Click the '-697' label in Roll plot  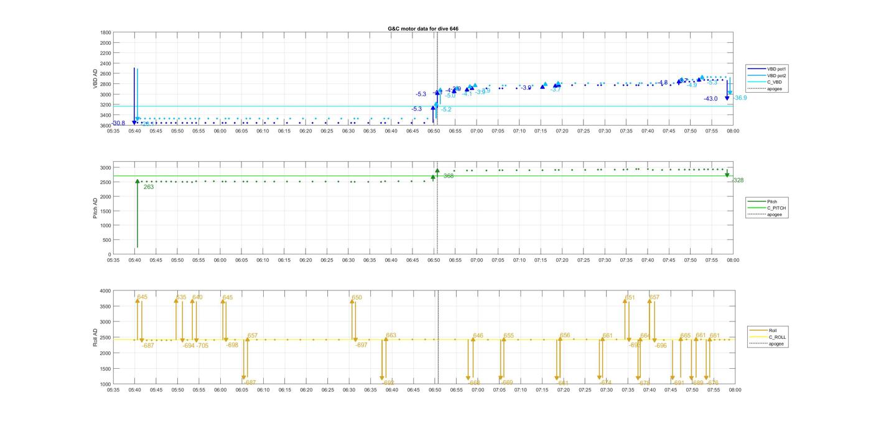[x=361, y=345]
